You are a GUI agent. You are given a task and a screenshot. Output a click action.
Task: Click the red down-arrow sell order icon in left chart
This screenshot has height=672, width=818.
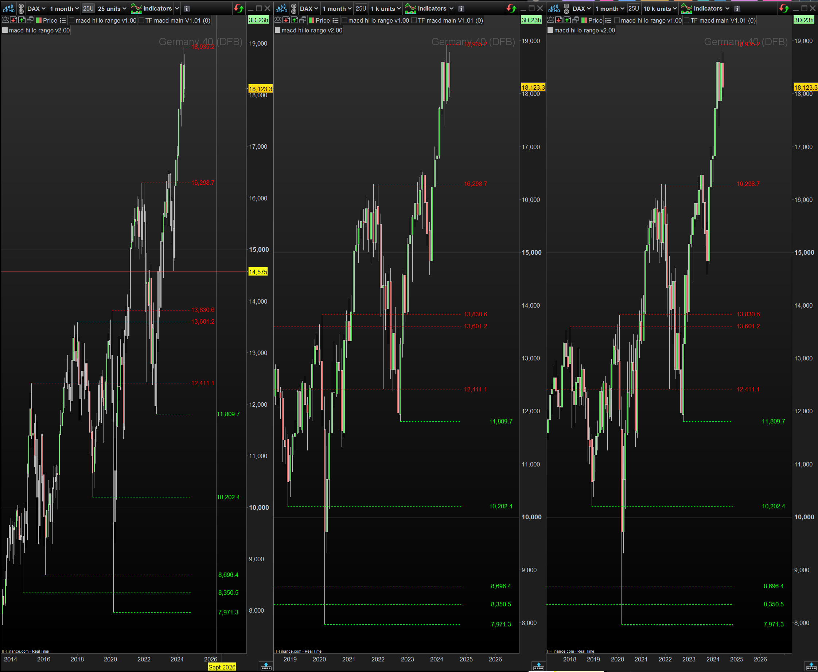pos(13,20)
